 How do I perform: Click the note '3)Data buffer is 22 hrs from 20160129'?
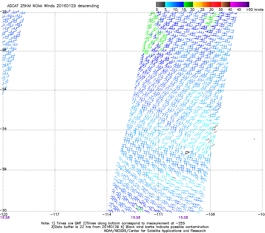tap(85, 227)
